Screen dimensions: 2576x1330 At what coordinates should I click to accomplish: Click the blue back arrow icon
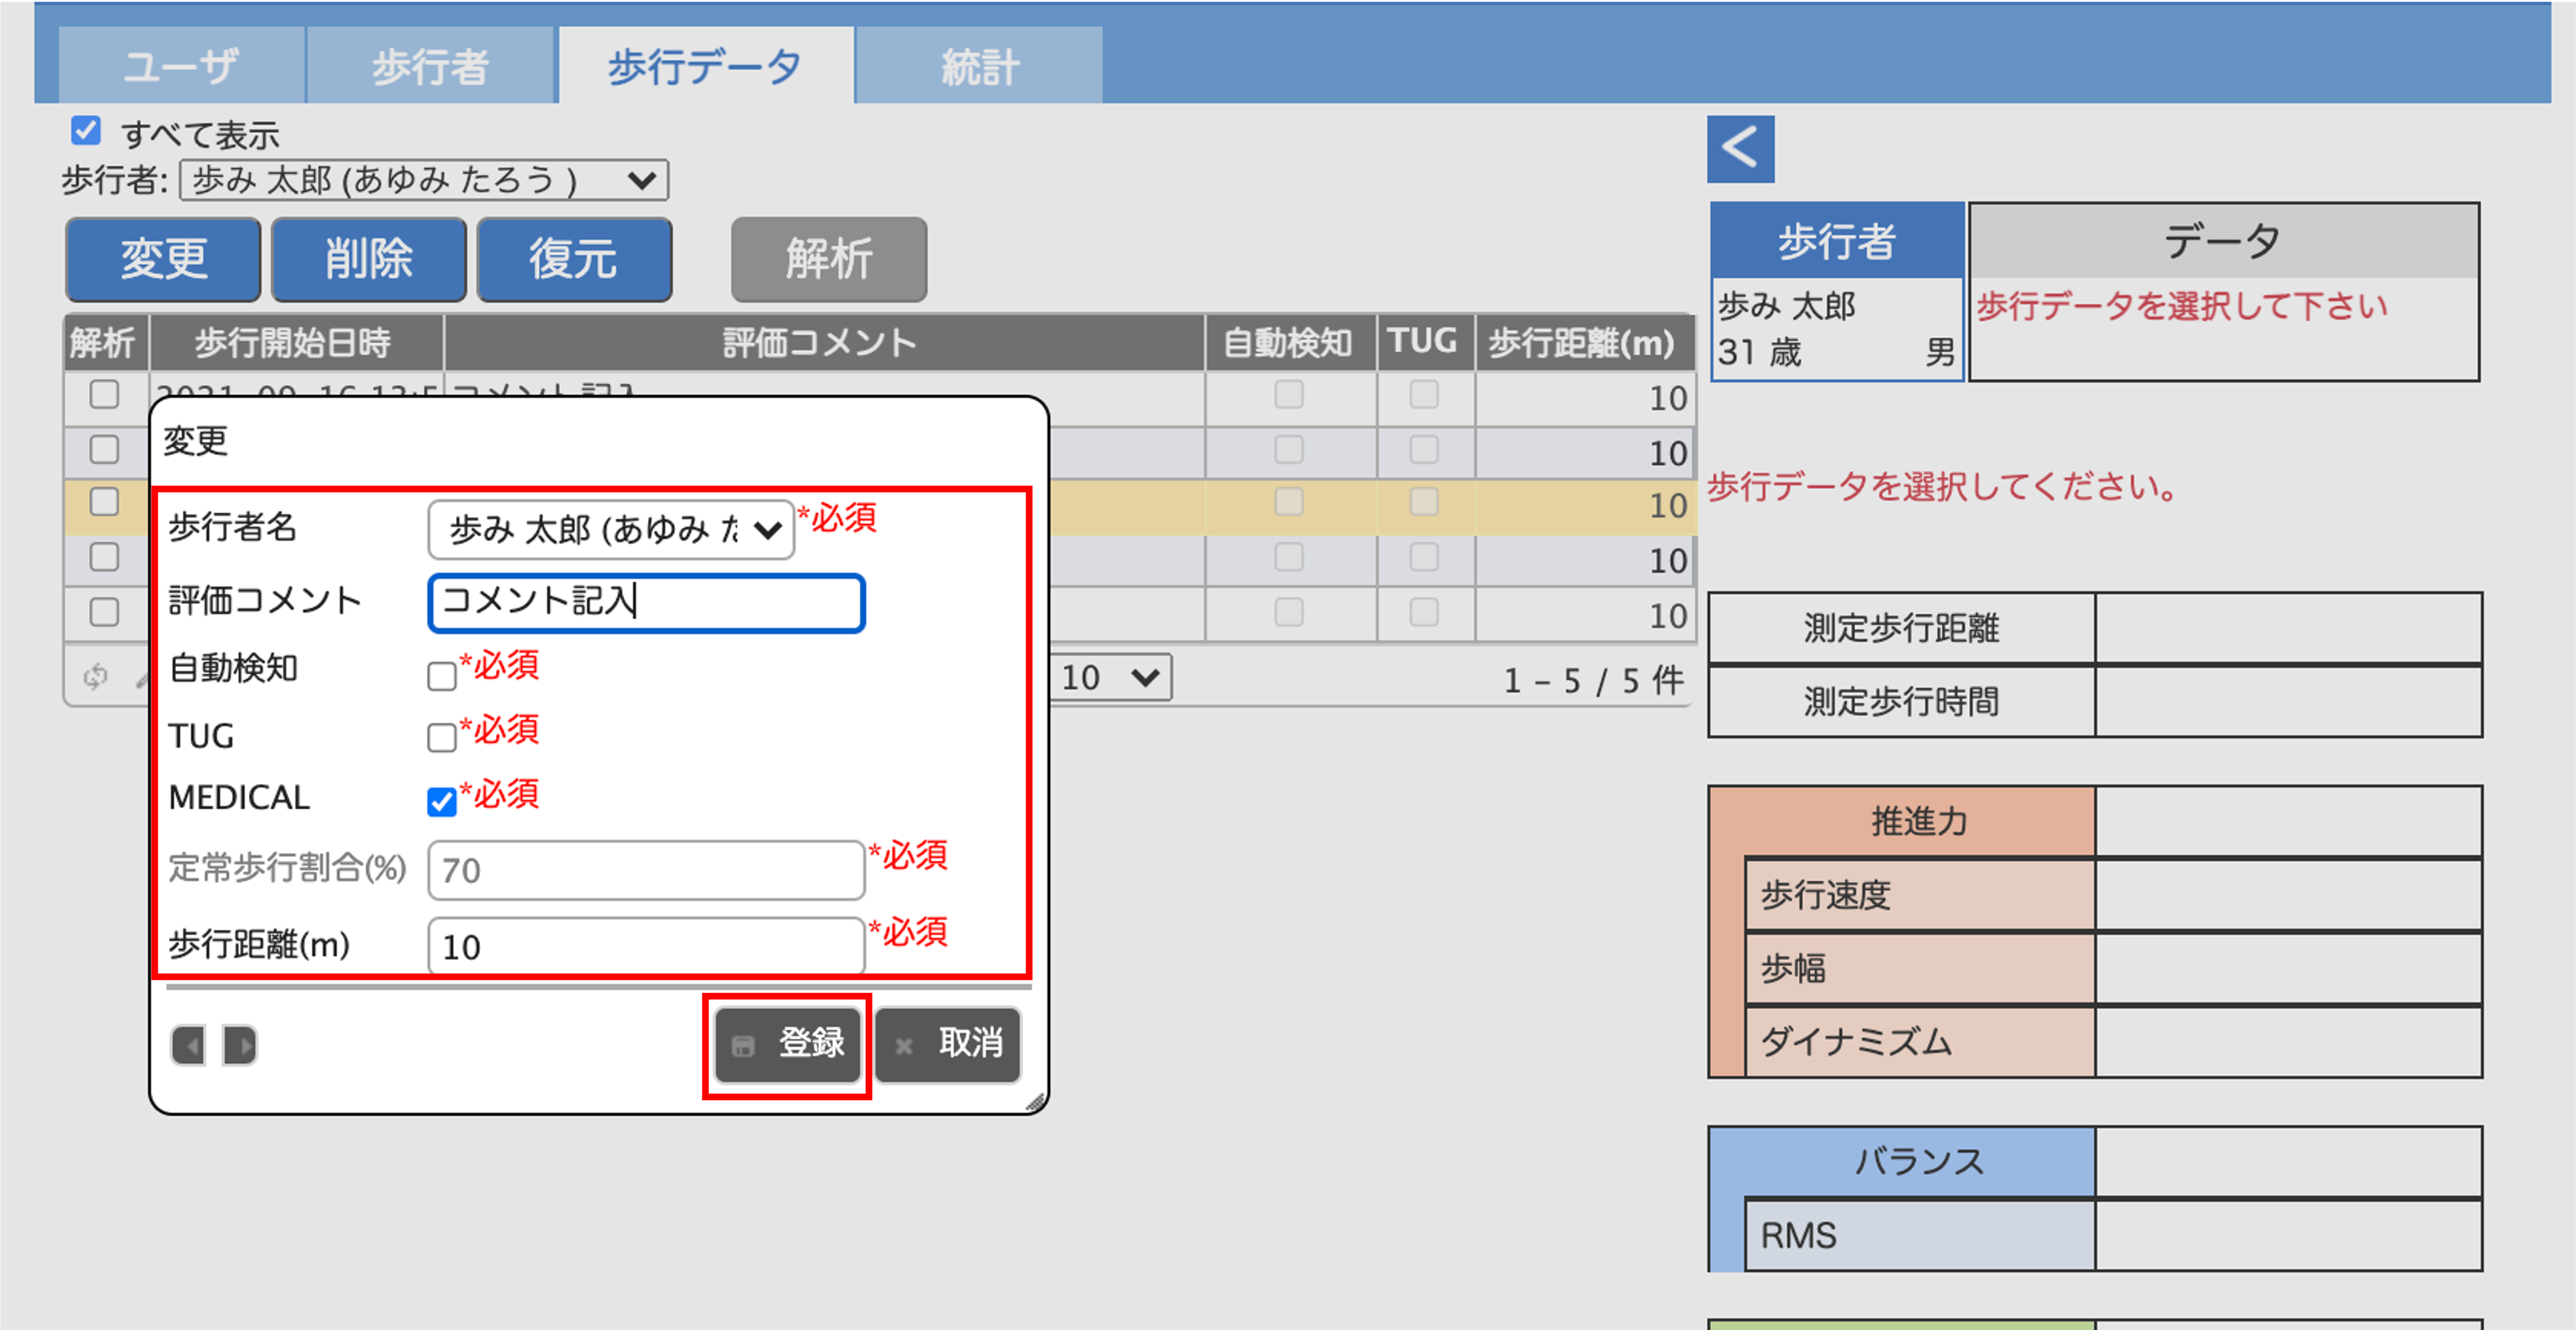pos(1739,148)
